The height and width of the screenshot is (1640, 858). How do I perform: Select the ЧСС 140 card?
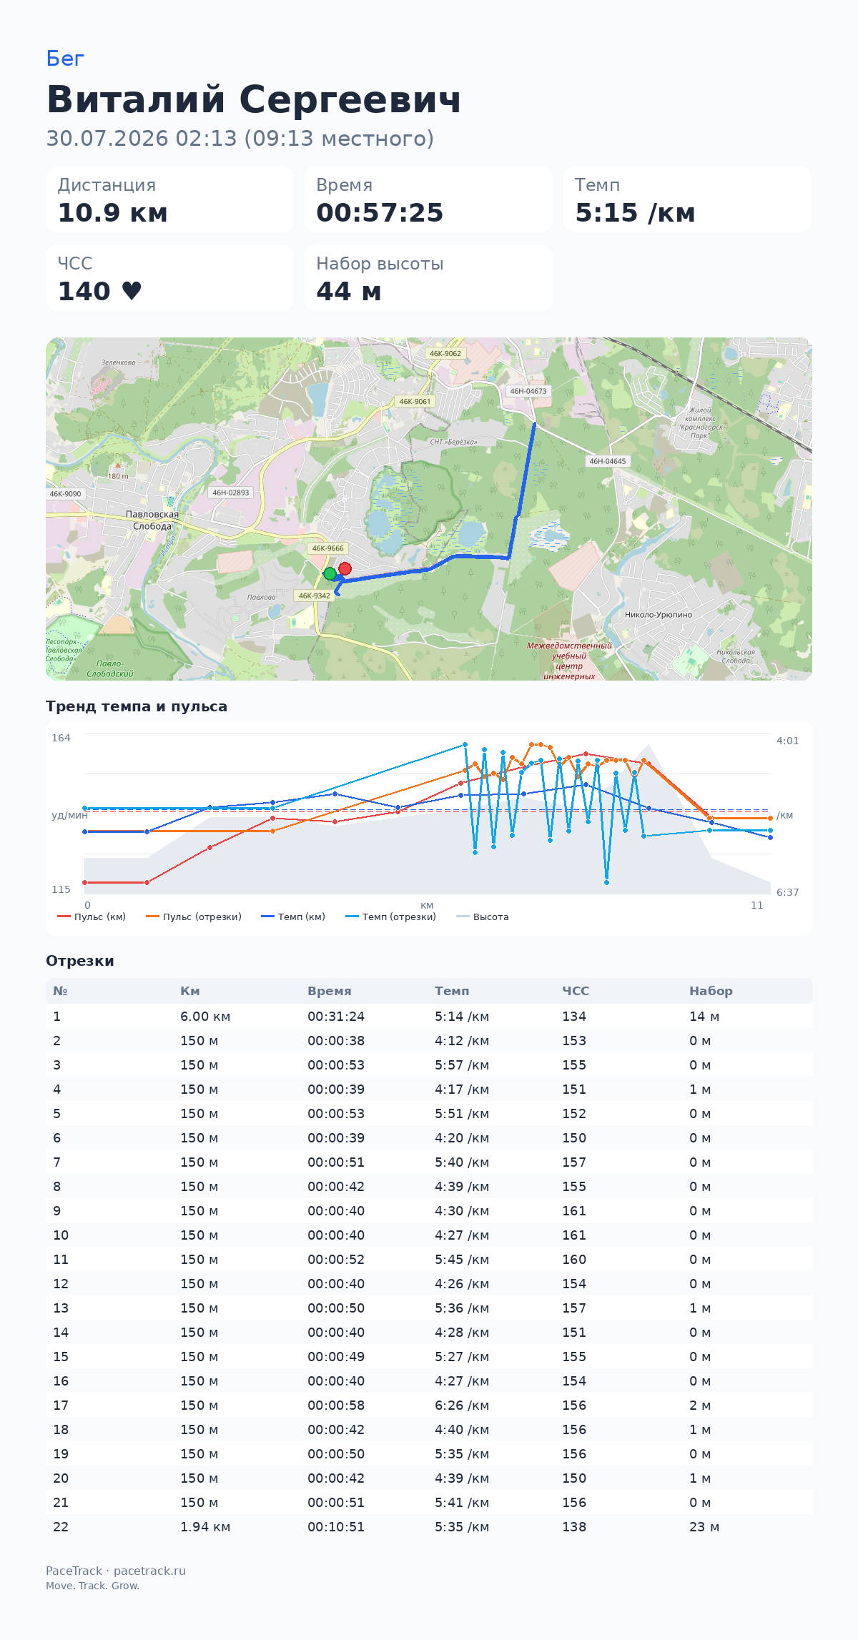click(x=169, y=278)
